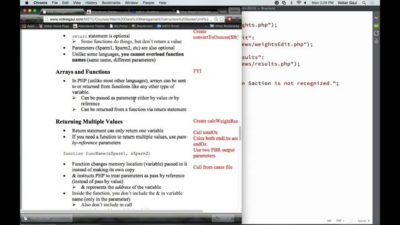
Task: Click the Create calcWeightRes note
Action: (x=216, y=121)
